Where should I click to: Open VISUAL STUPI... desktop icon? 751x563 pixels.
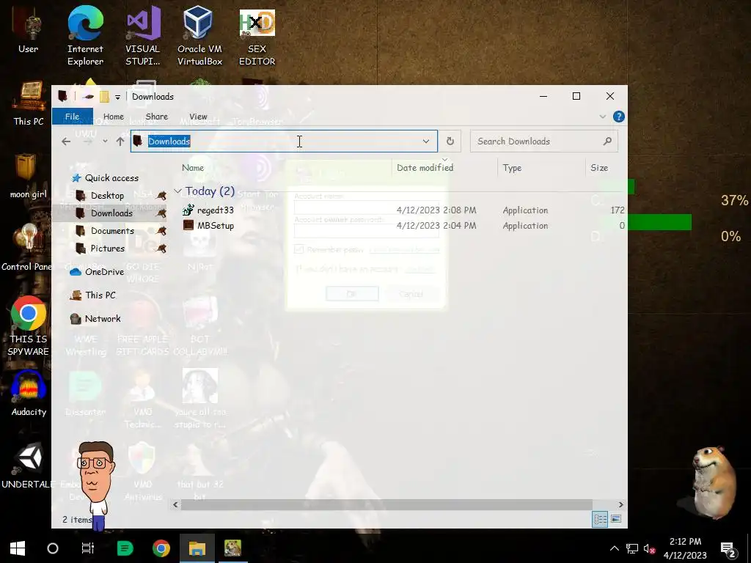point(143,36)
